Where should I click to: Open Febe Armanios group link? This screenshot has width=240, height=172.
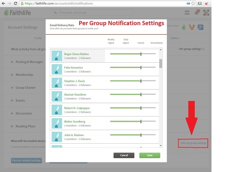point(74,67)
